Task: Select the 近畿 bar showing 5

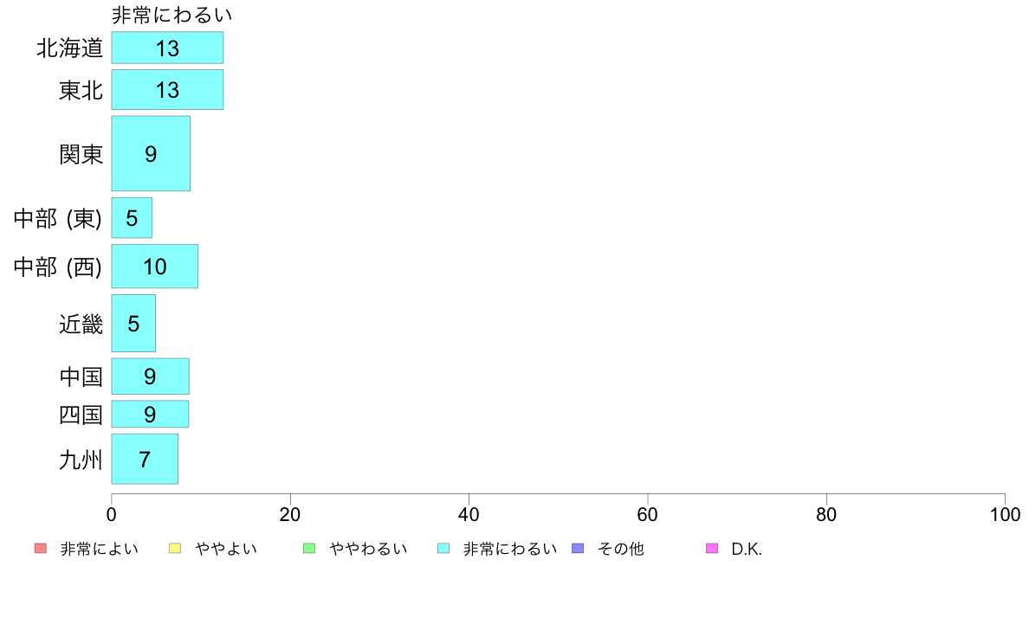Action: point(133,324)
